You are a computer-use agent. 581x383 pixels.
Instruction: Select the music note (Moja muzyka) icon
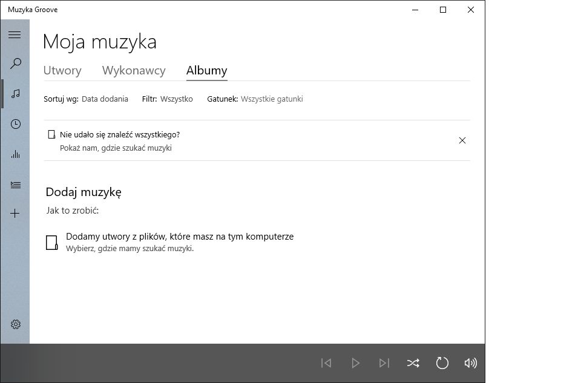tap(15, 94)
